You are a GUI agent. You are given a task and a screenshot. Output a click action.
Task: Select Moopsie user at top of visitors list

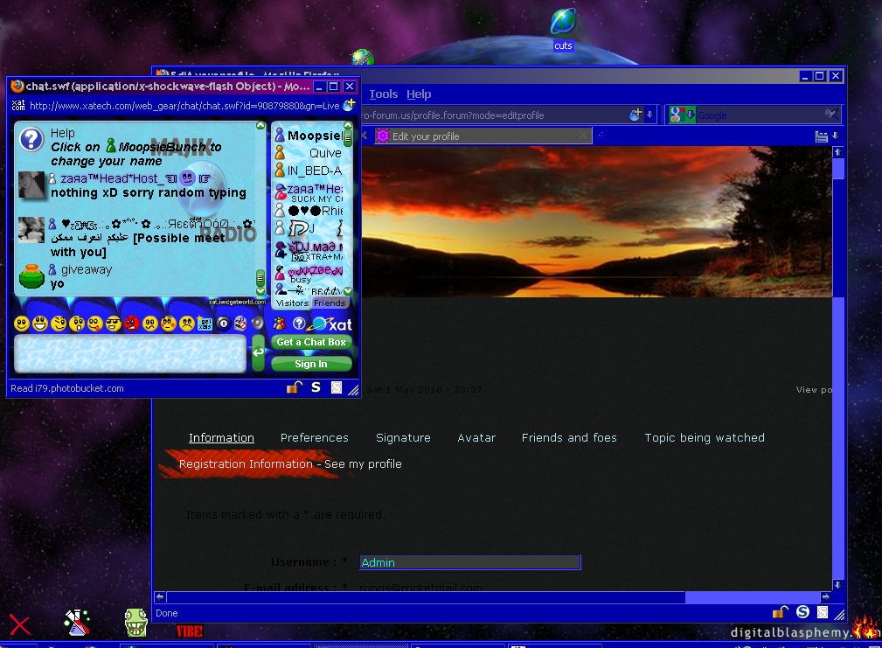(x=309, y=135)
